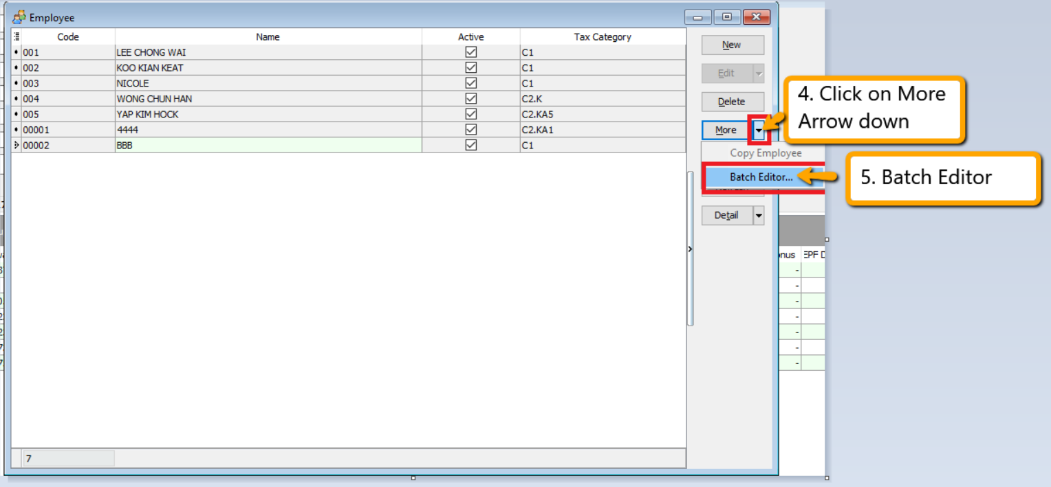1051x487 pixels.
Task: Expand the collapsed right panel chevron
Action: click(690, 249)
